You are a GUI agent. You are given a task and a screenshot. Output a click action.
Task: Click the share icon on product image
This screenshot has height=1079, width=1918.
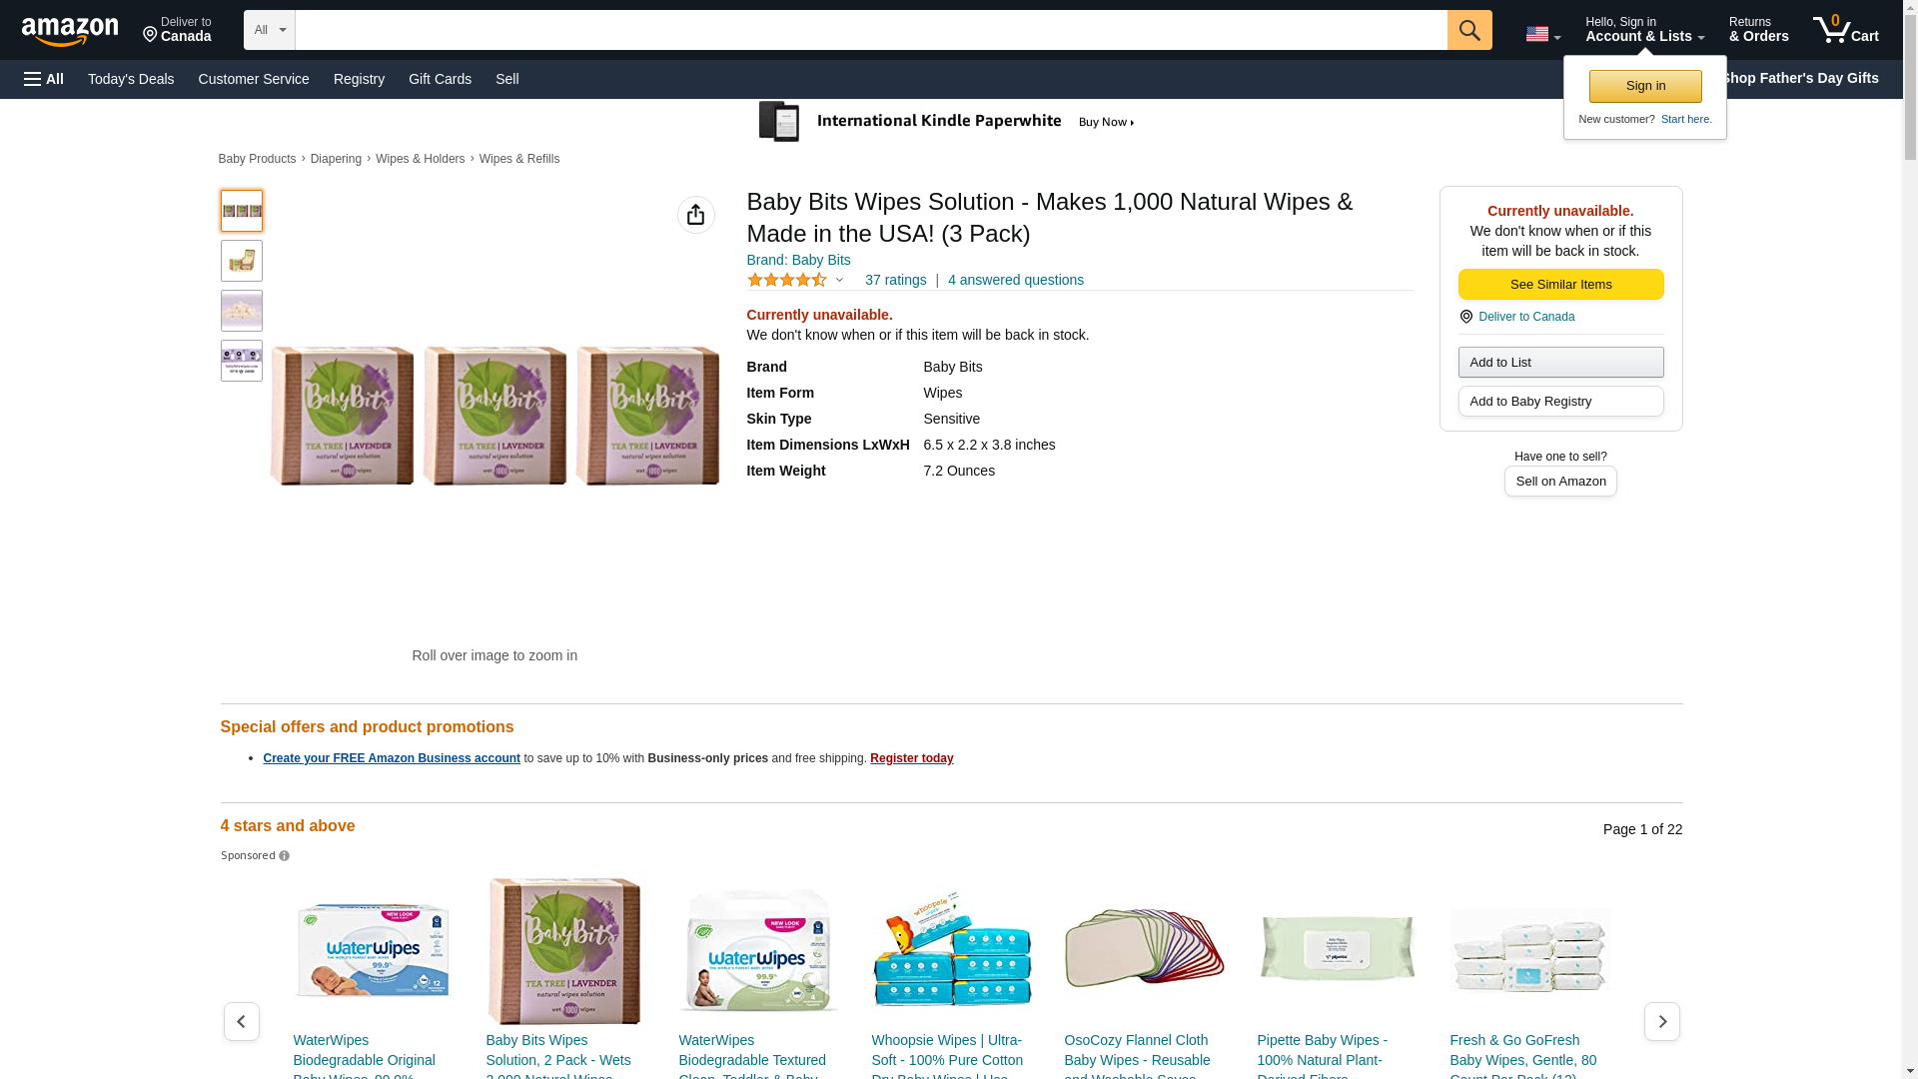coord(695,215)
